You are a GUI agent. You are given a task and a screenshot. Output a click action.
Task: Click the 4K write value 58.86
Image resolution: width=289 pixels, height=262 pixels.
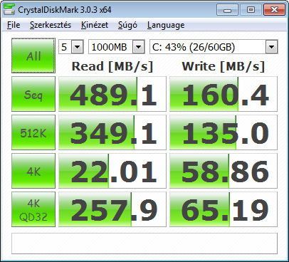224,171
